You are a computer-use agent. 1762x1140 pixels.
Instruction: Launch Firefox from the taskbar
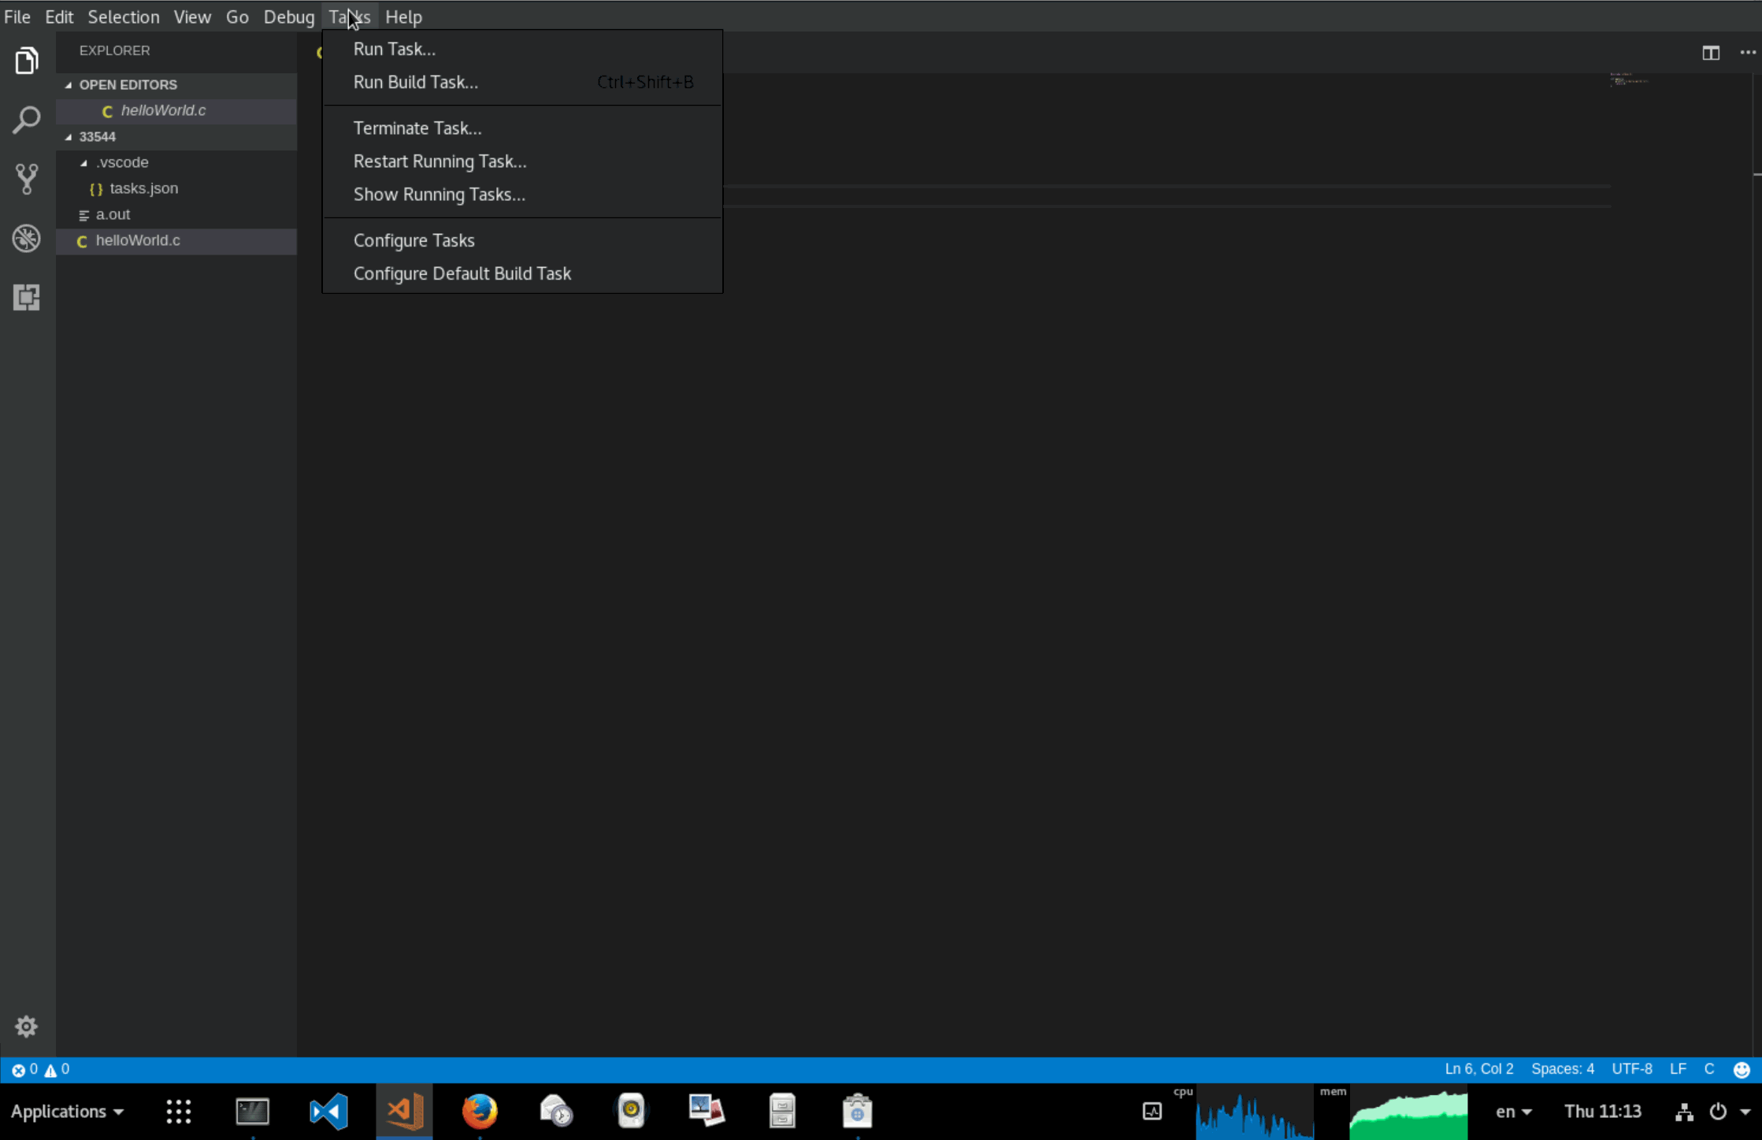click(x=479, y=1111)
